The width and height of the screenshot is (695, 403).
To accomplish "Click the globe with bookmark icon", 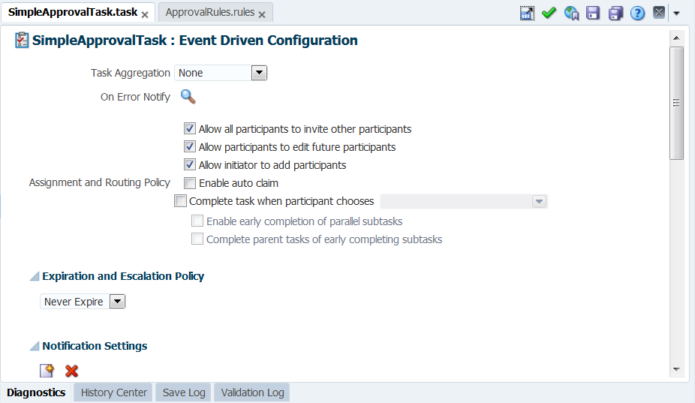I will pos(571,14).
